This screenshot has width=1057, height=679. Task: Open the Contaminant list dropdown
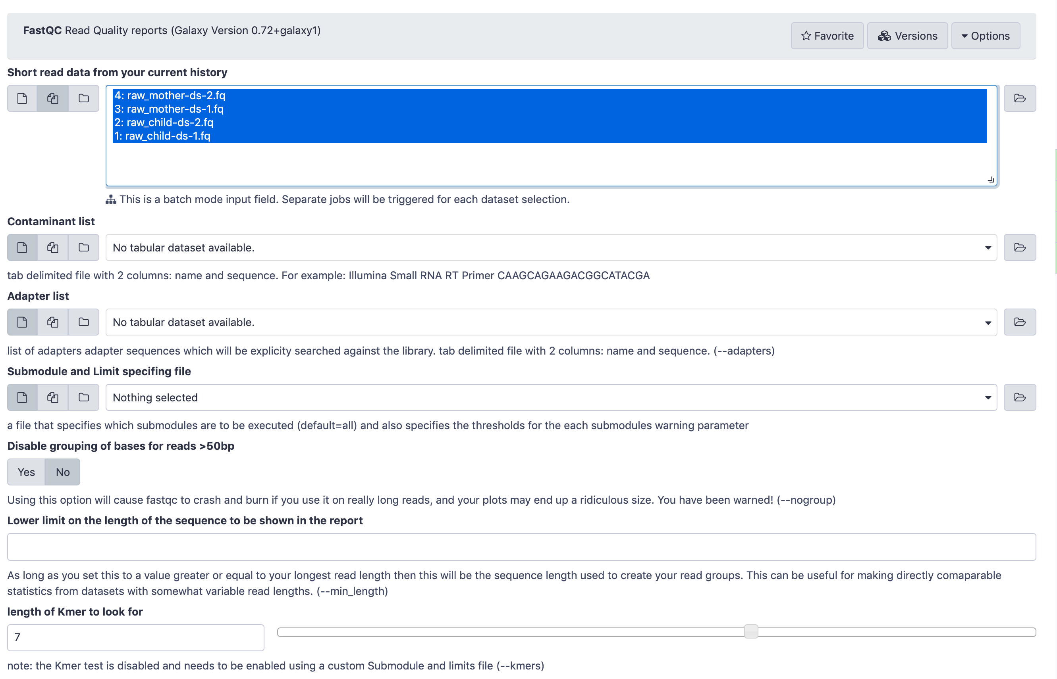click(551, 247)
